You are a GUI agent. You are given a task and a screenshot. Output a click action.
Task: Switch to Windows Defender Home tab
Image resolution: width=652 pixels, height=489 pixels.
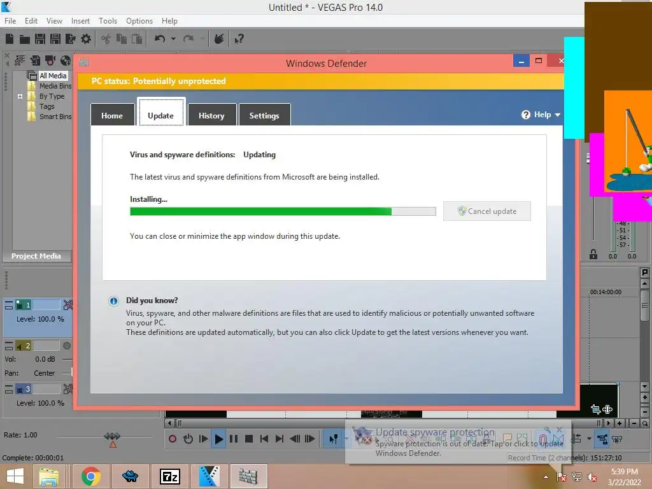pyautogui.click(x=112, y=115)
